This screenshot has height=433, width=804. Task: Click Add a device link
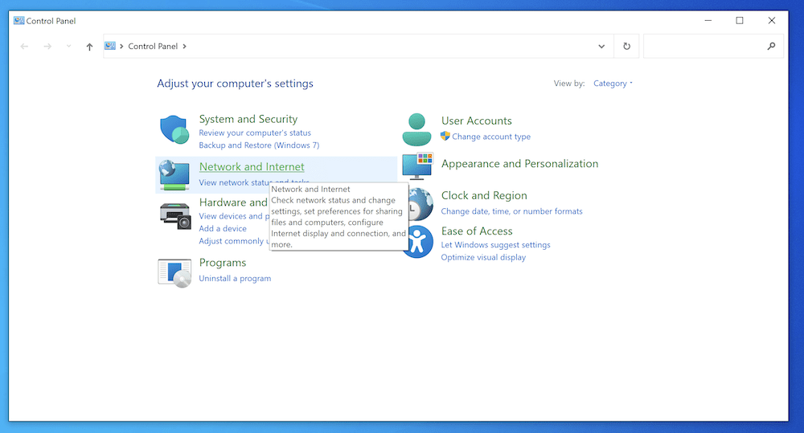click(223, 228)
